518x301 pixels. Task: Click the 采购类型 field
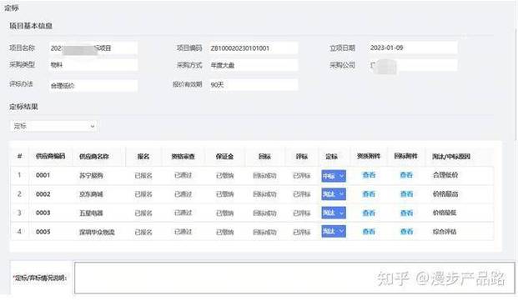pos(93,65)
